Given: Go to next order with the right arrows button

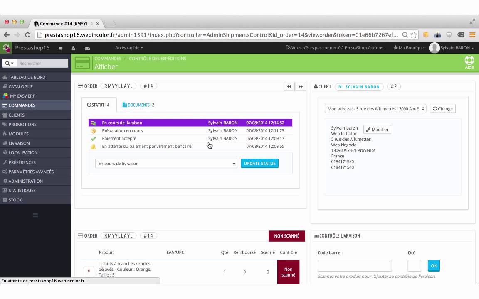Looking at the screenshot, I should click(300, 87).
